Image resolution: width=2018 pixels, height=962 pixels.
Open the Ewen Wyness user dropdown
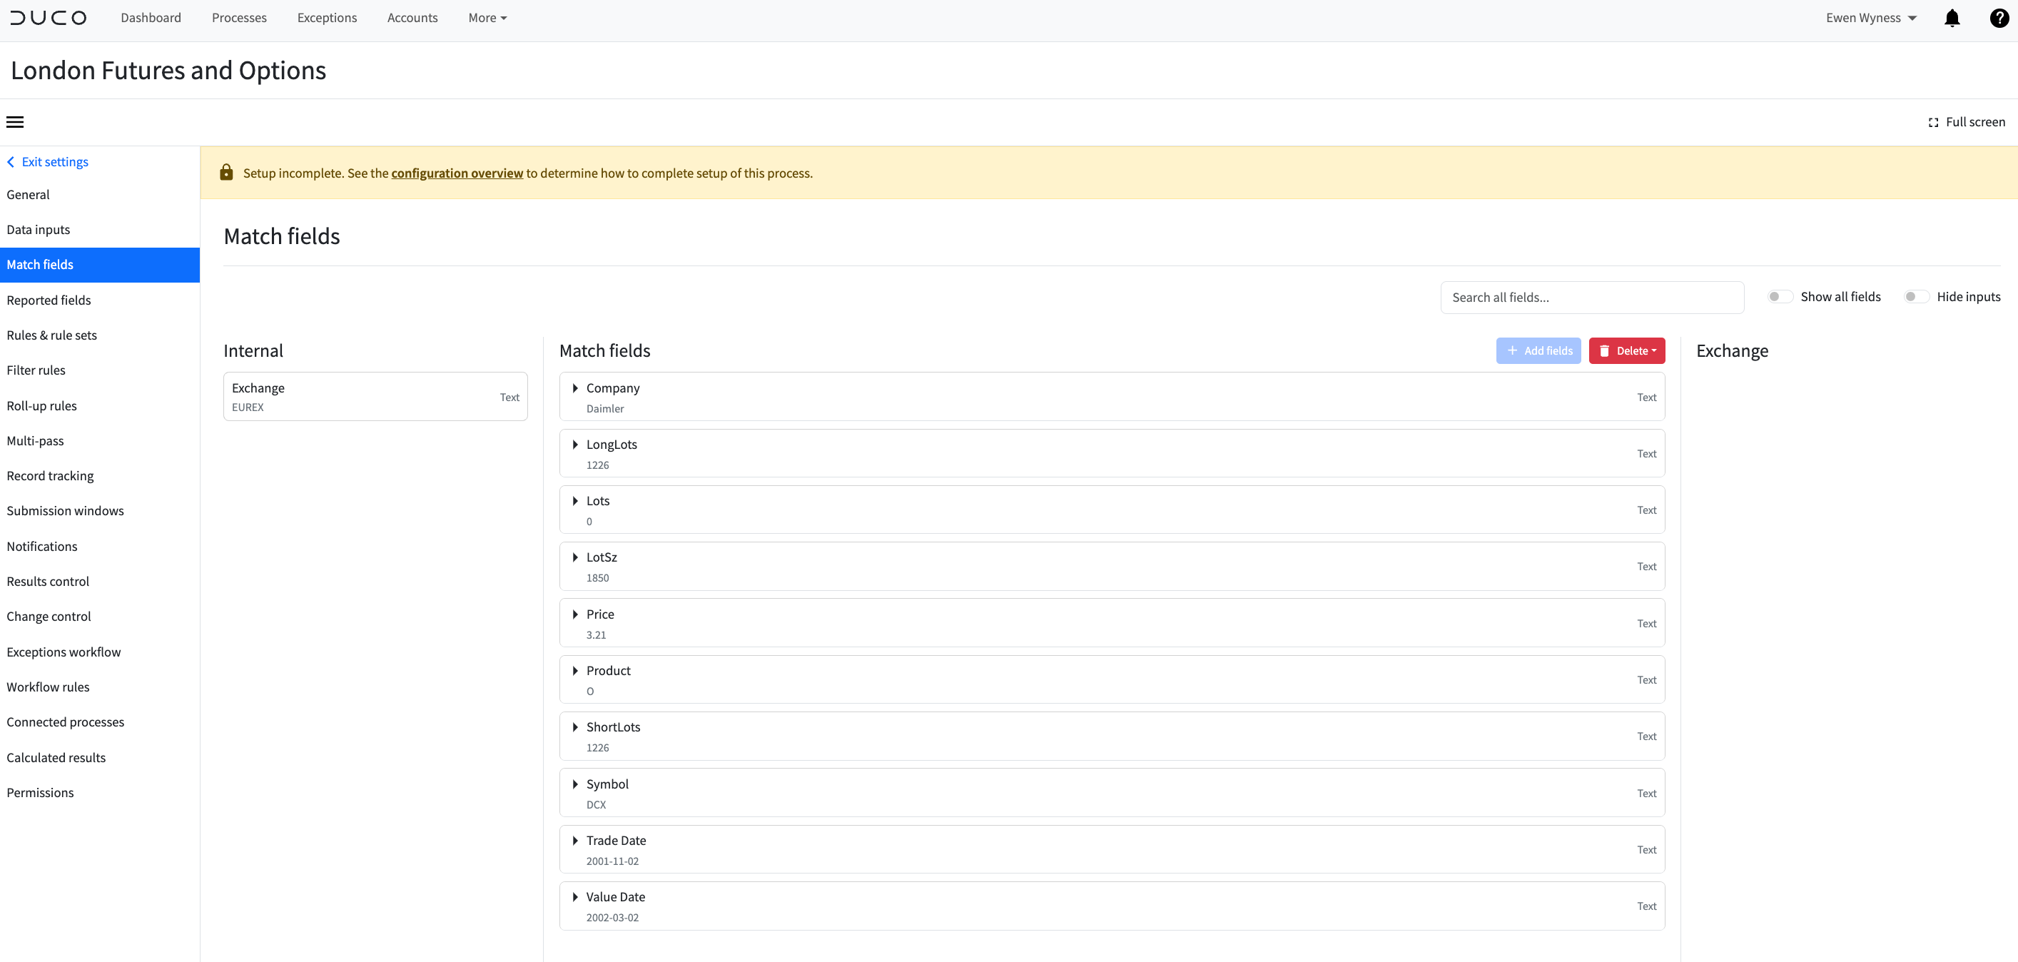(x=1871, y=17)
